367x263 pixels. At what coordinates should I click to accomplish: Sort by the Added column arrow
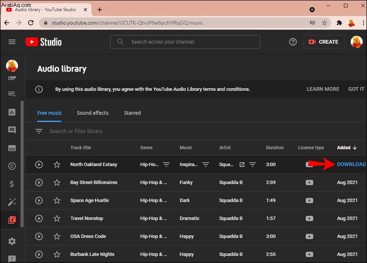click(x=355, y=148)
